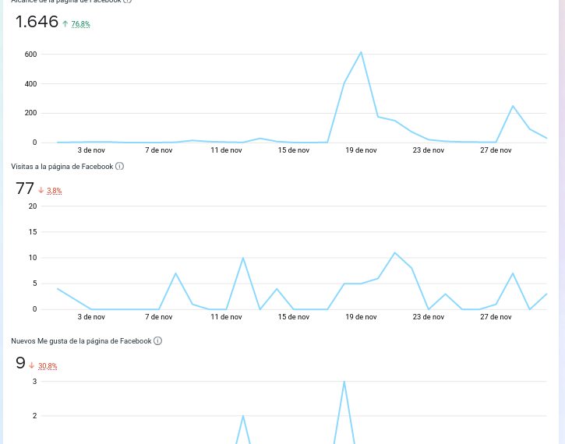The width and height of the screenshot is (565, 444).
Task: Select the new likes total 9
Action: (20, 363)
